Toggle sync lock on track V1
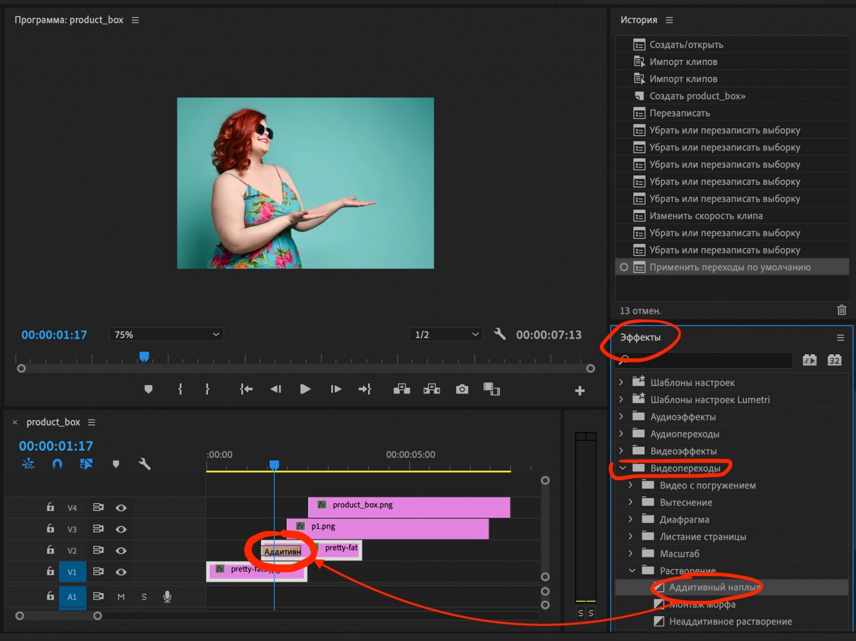856x641 pixels. (98, 571)
